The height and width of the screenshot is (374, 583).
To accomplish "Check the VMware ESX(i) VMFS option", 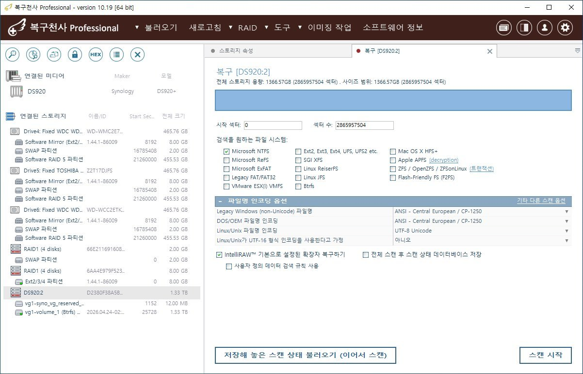I will tap(227, 186).
